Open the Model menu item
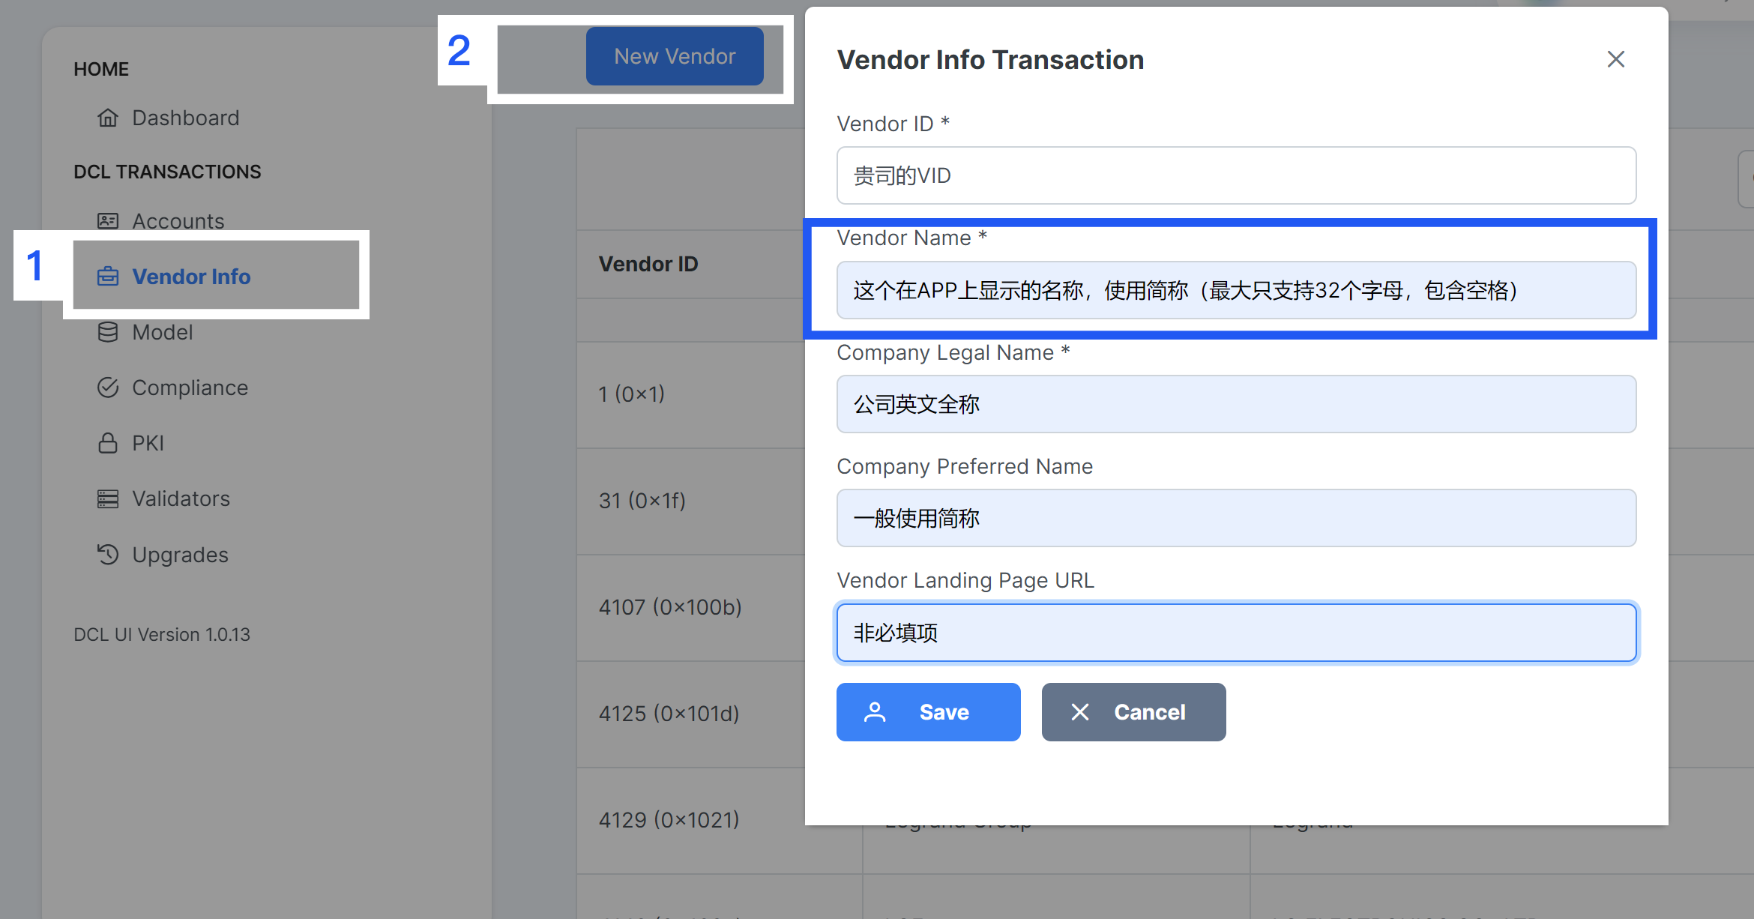The image size is (1754, 919). click(163, 332)
